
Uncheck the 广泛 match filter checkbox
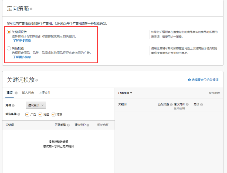tap(27, 114)
